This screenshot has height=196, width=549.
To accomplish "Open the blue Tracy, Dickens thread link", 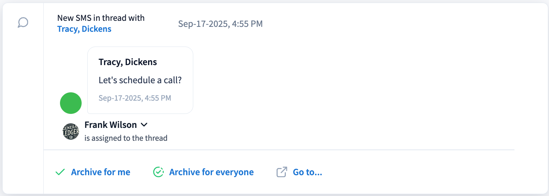I will (84, 29).
